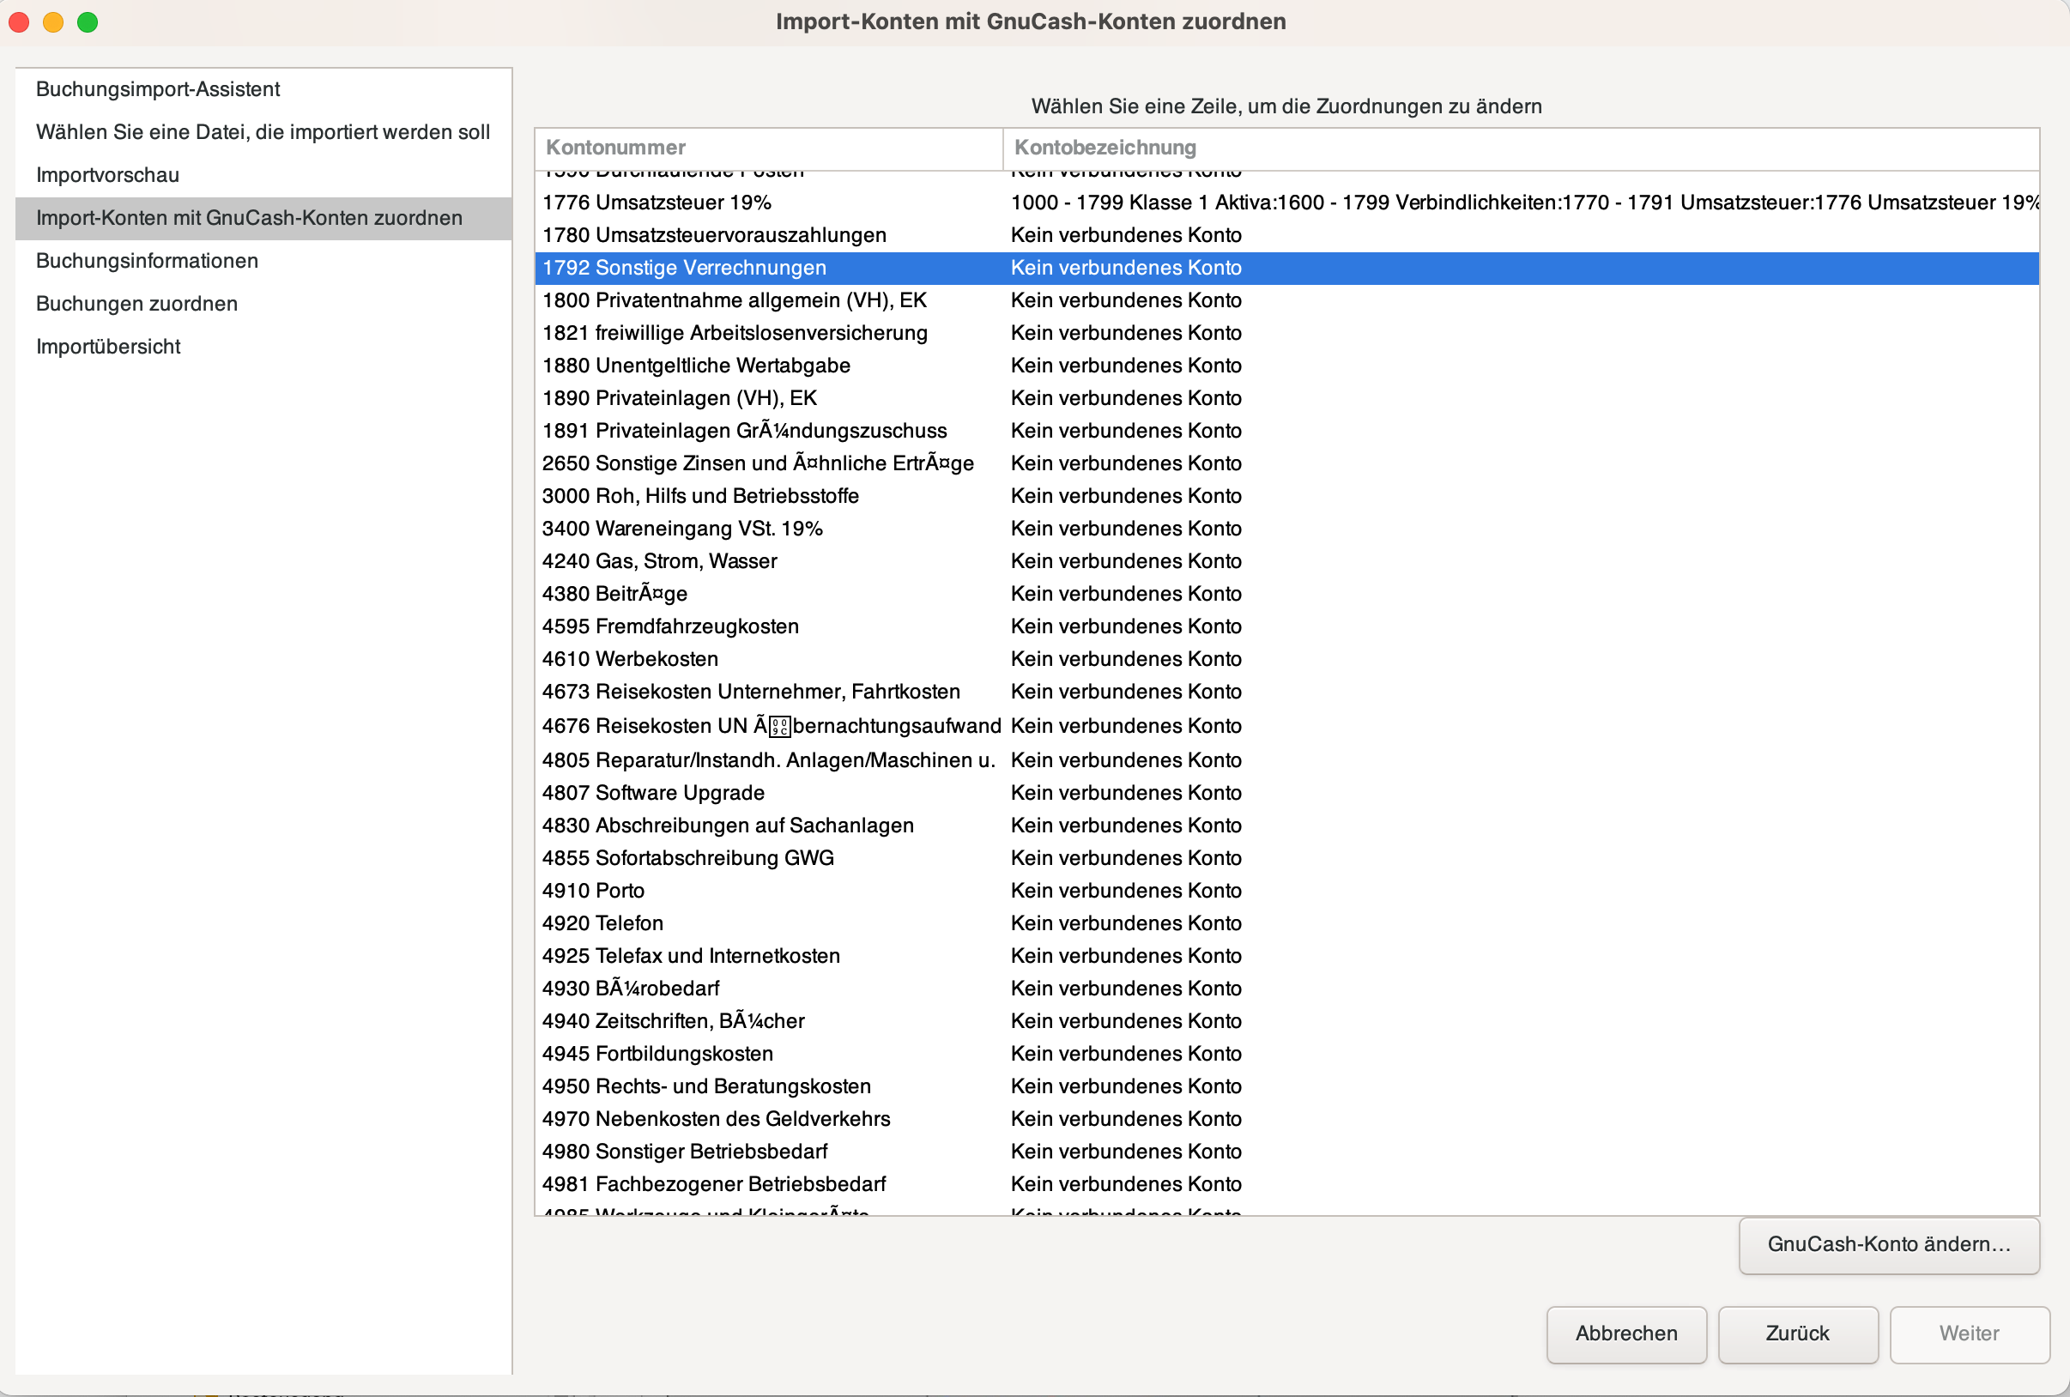Select row 4970 Nebenkosten des Geldverkehrs
This screenshot has width=2070, height=1397.
(x=1286, y=1120)
